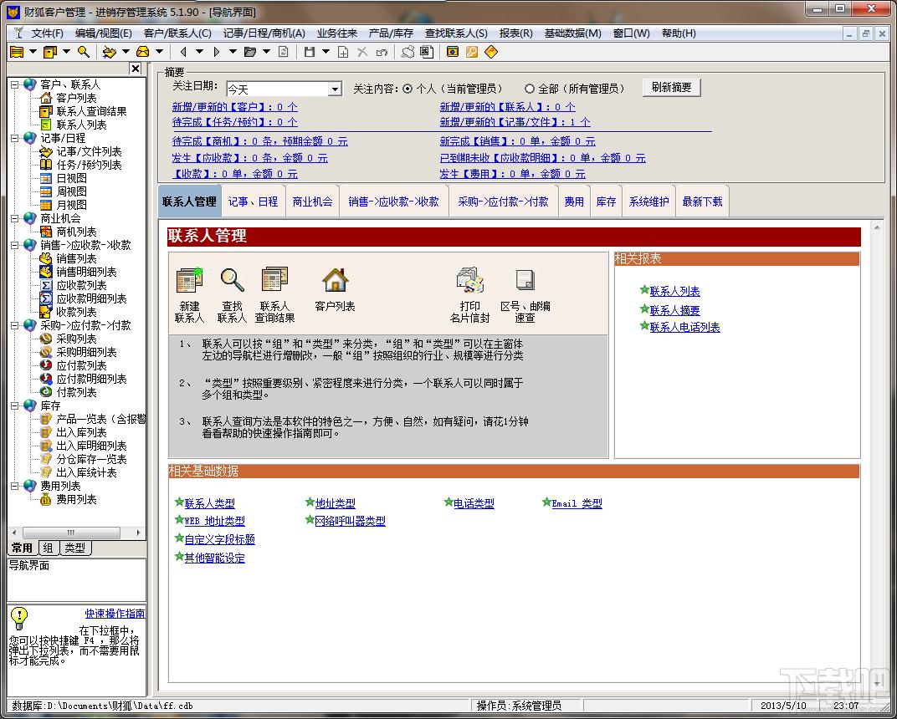The width and height of the screenshot is (897, 719).
Task: Open the 帮助(H) menu
Action: click(679, 33)
